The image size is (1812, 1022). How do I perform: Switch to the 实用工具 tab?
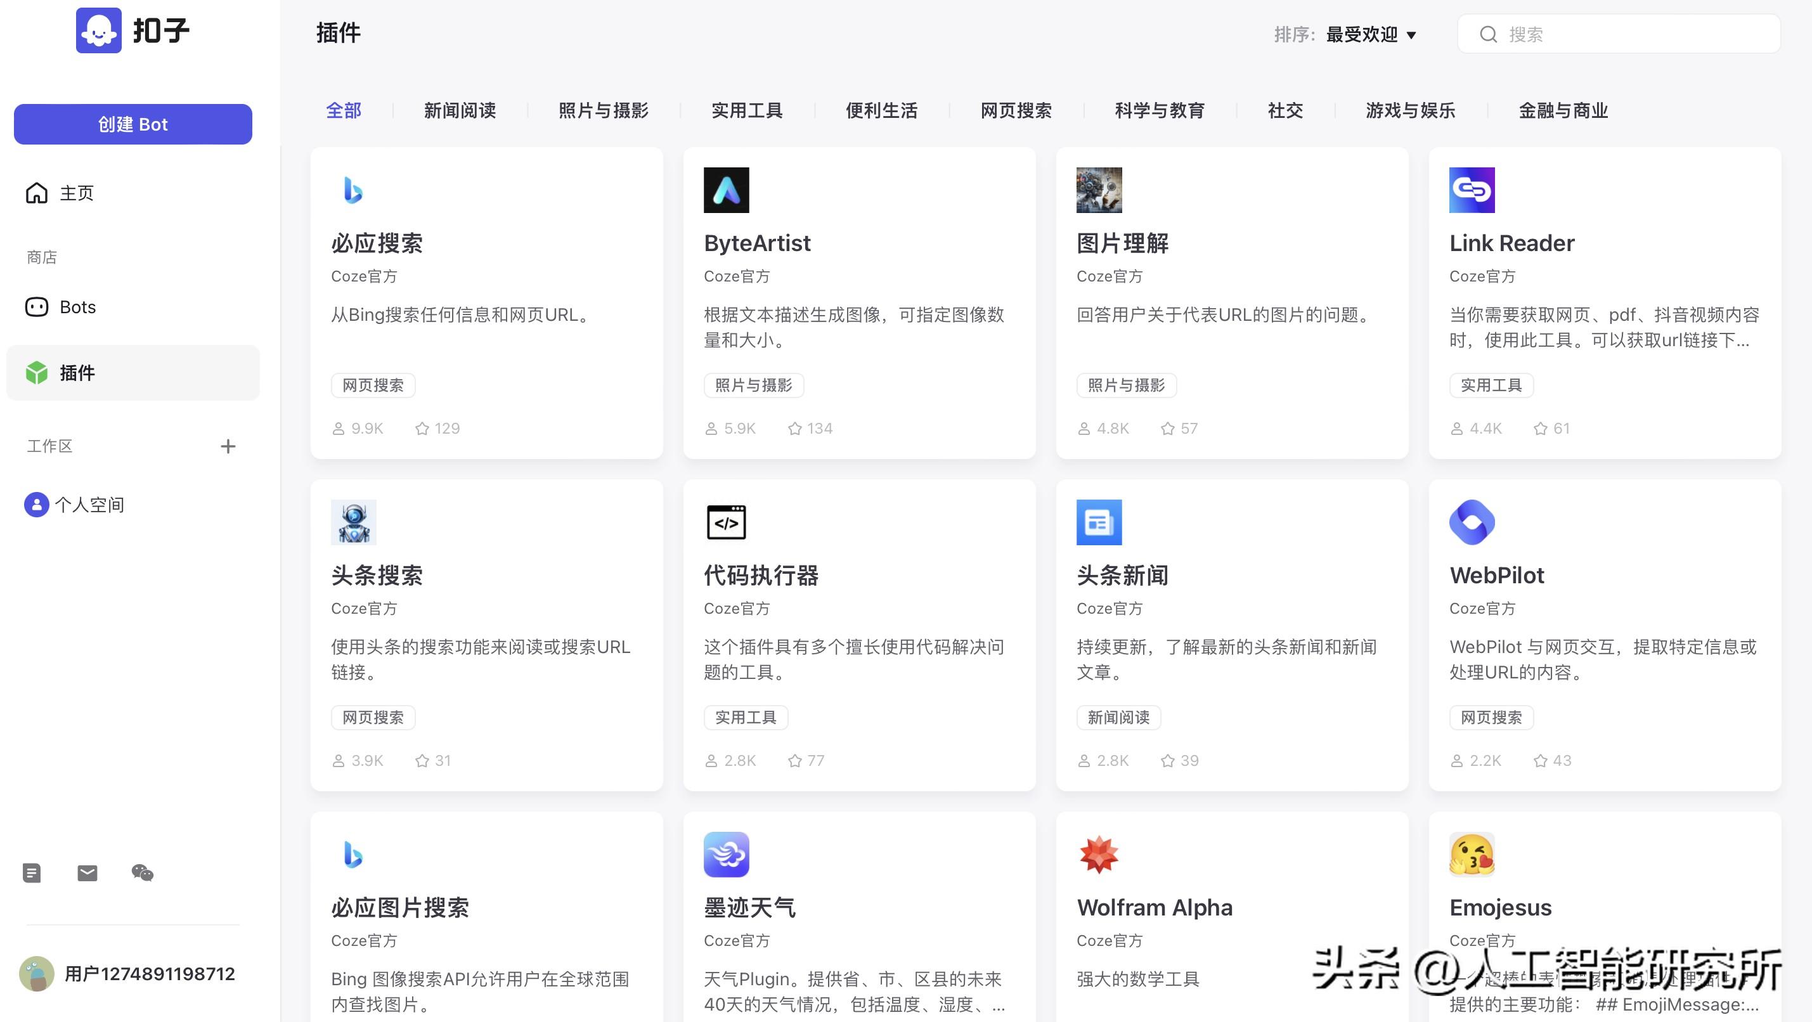tap(747, 110)
